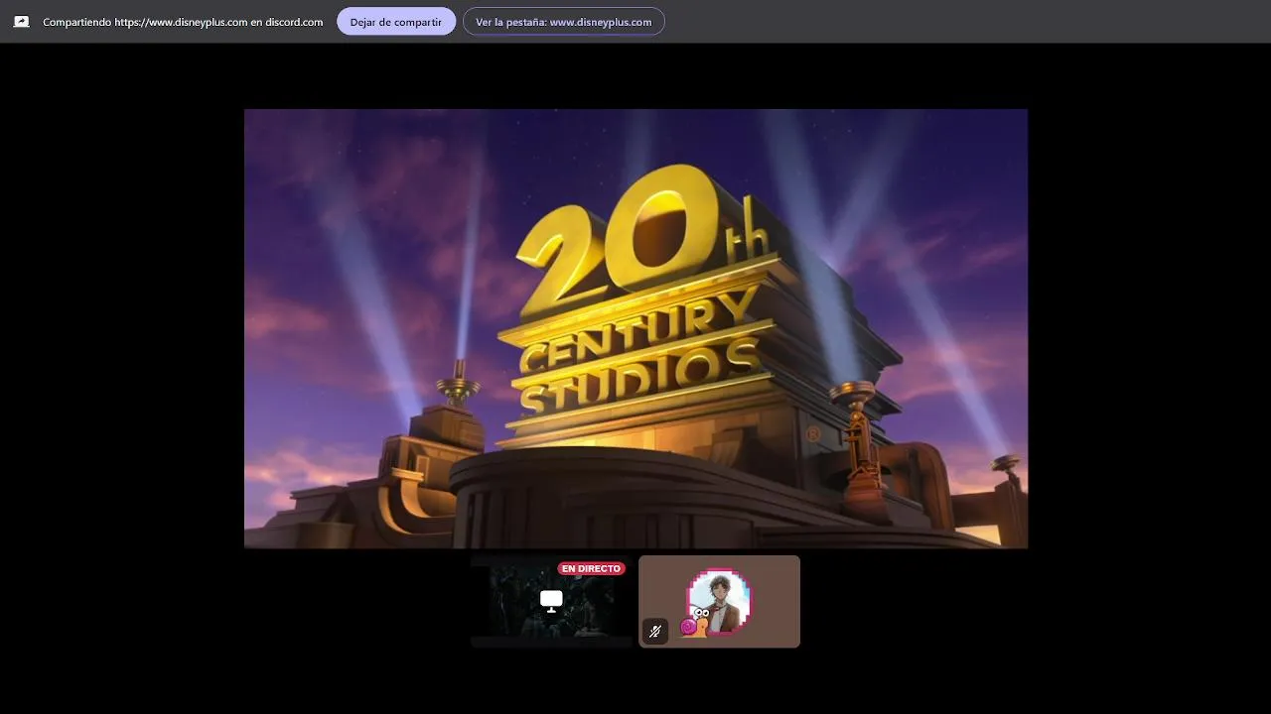The height and width of the screenshot is (714, 1271).
Task: Open Ver la pestaña: www.disneyplus.com
Action: click(563, 22)
